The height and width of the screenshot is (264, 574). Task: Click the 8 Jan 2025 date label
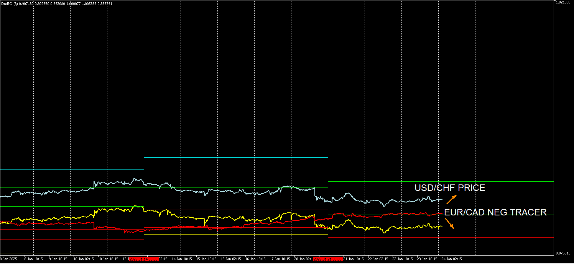pos(9,259)
